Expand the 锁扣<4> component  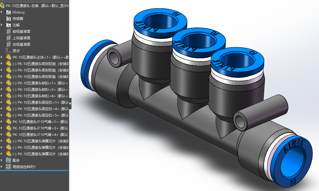(2, 96)
